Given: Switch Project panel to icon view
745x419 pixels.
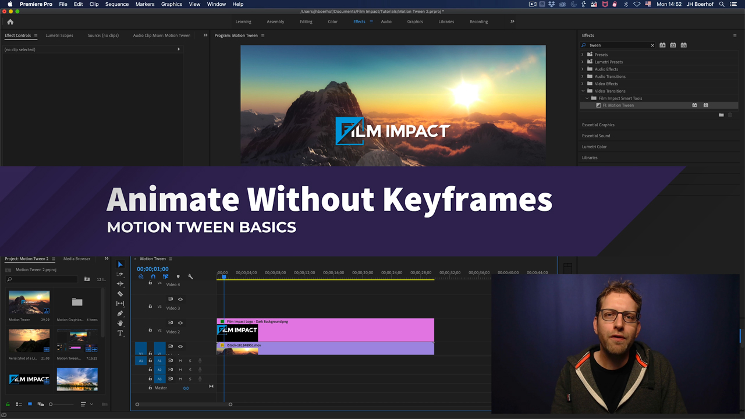Looking at the screenshot, I should (x=30, y=404).
